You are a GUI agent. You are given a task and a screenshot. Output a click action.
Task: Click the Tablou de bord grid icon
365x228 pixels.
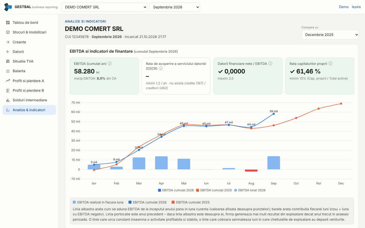tap(8, 23)
